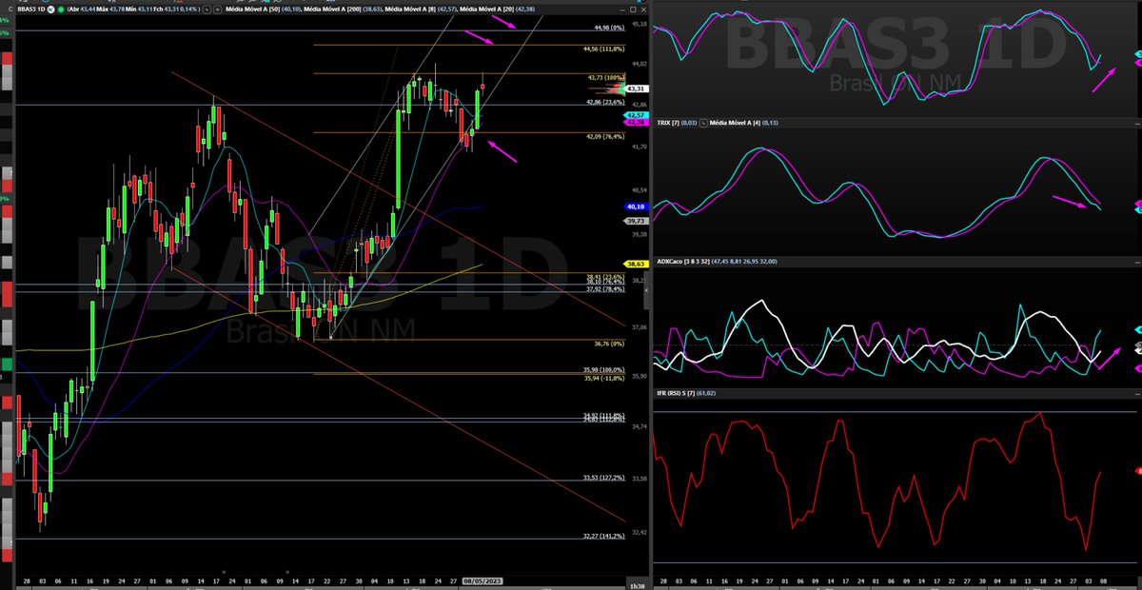Minimize the main BBAS3 chart window
Image resolution: width=1142 pixels, height=590 pixels.
pos(622,10)
